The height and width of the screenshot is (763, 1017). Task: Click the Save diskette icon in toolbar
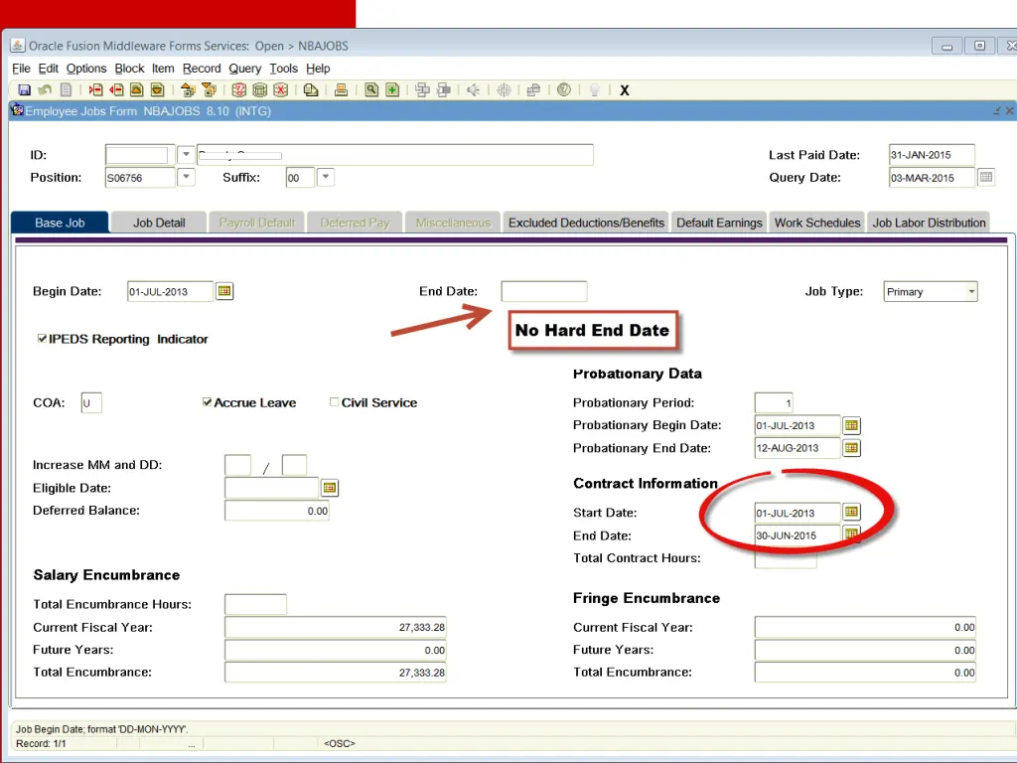click(24, 90)
